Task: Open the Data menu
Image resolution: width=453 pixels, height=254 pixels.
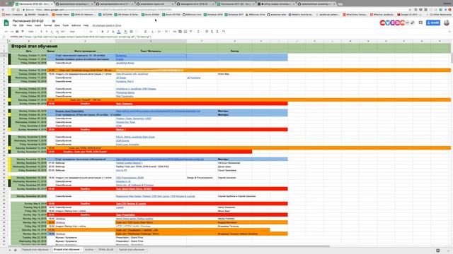Action: click(x=57, y=25)
